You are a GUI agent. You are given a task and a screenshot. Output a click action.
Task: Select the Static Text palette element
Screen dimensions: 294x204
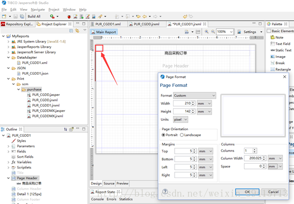[x=281, y=50]
